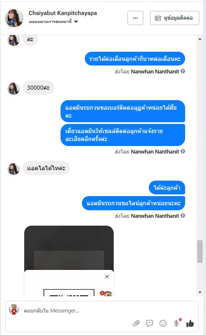Click the scrollbar down arrow
The height and width of the screenshot is (335, 206).
coord(200,292)
